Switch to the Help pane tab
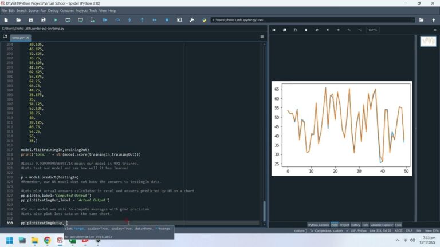The height and width of the screenshot is (247, 440). click(365, 225)
